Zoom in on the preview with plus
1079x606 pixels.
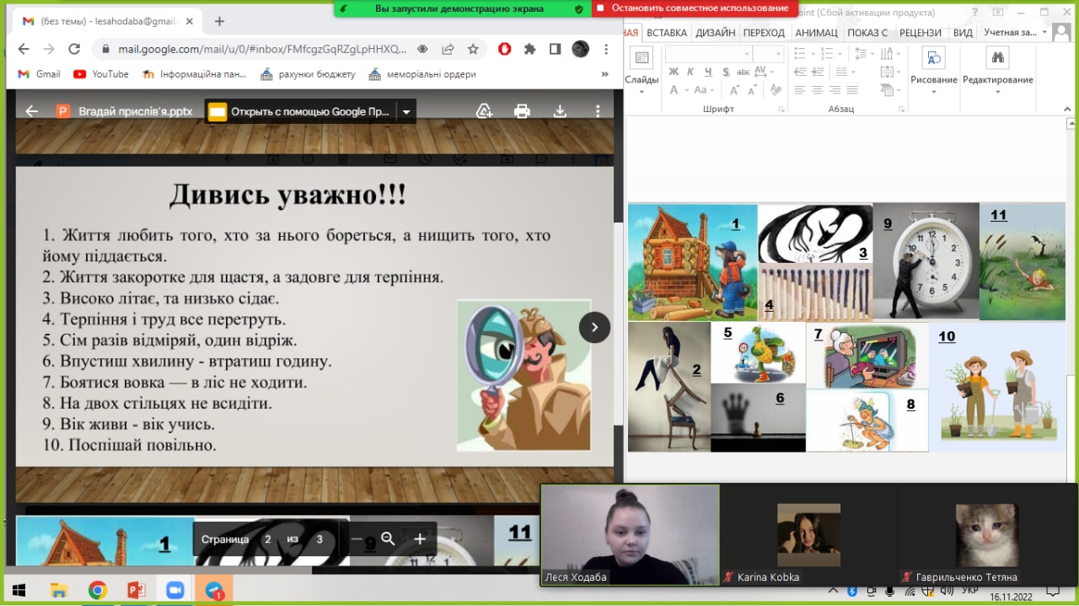coord(420,539)
